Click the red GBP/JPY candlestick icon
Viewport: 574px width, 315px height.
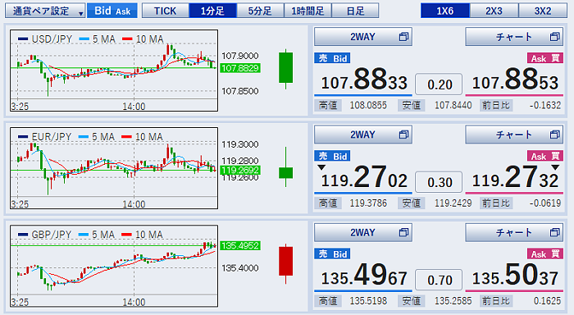285,263
